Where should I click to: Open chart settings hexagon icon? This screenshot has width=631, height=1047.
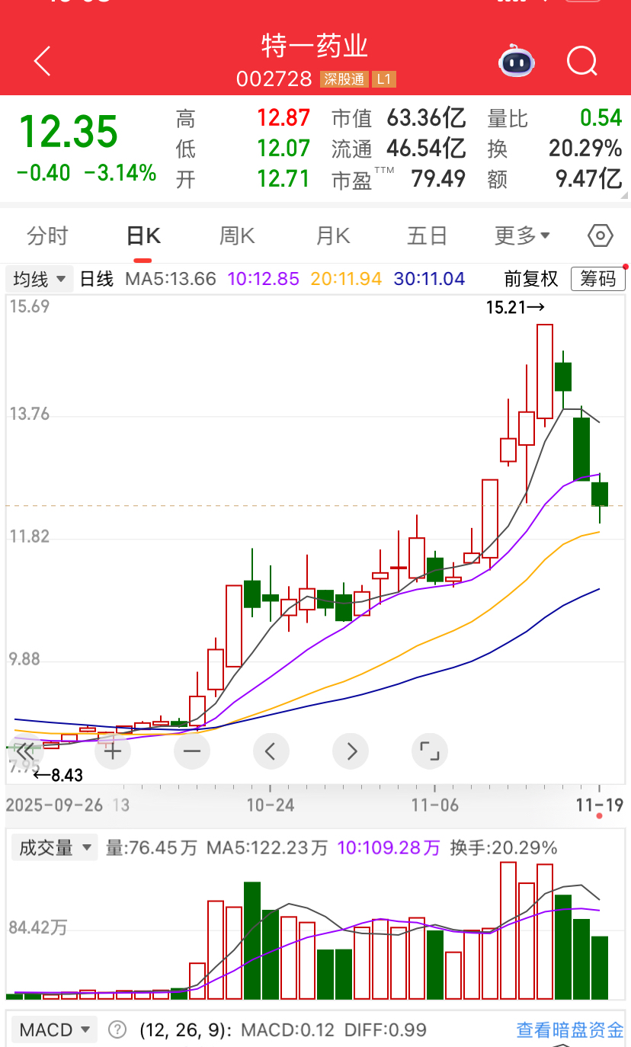(601, 236)
